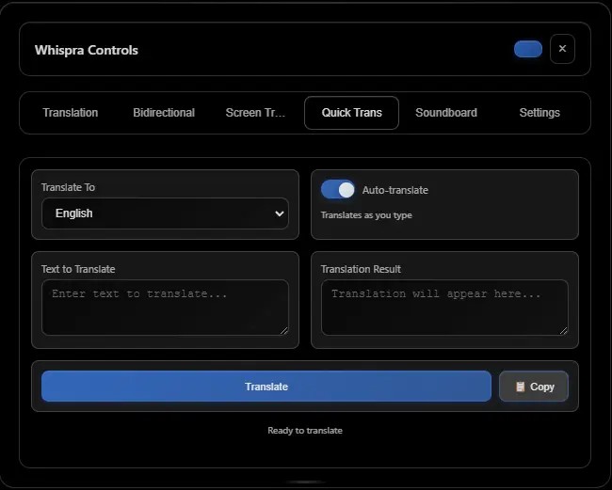Click the Whispra Controls title
The height and width of the screenshot is (490, 612).
pos(87,50)
